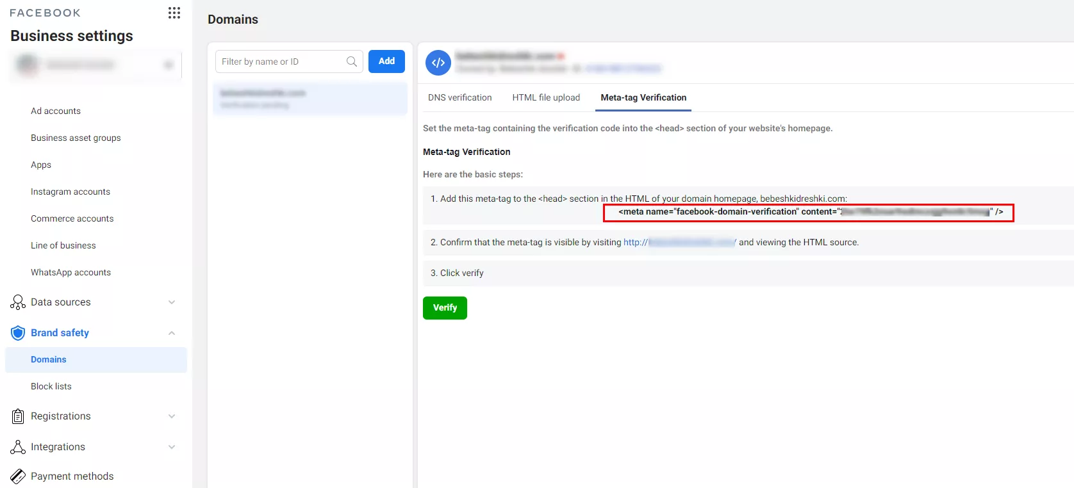This screenshot has height=488, width=1074.
Task: Open WhatsApp accounts
Action: [x=71, y=272]
